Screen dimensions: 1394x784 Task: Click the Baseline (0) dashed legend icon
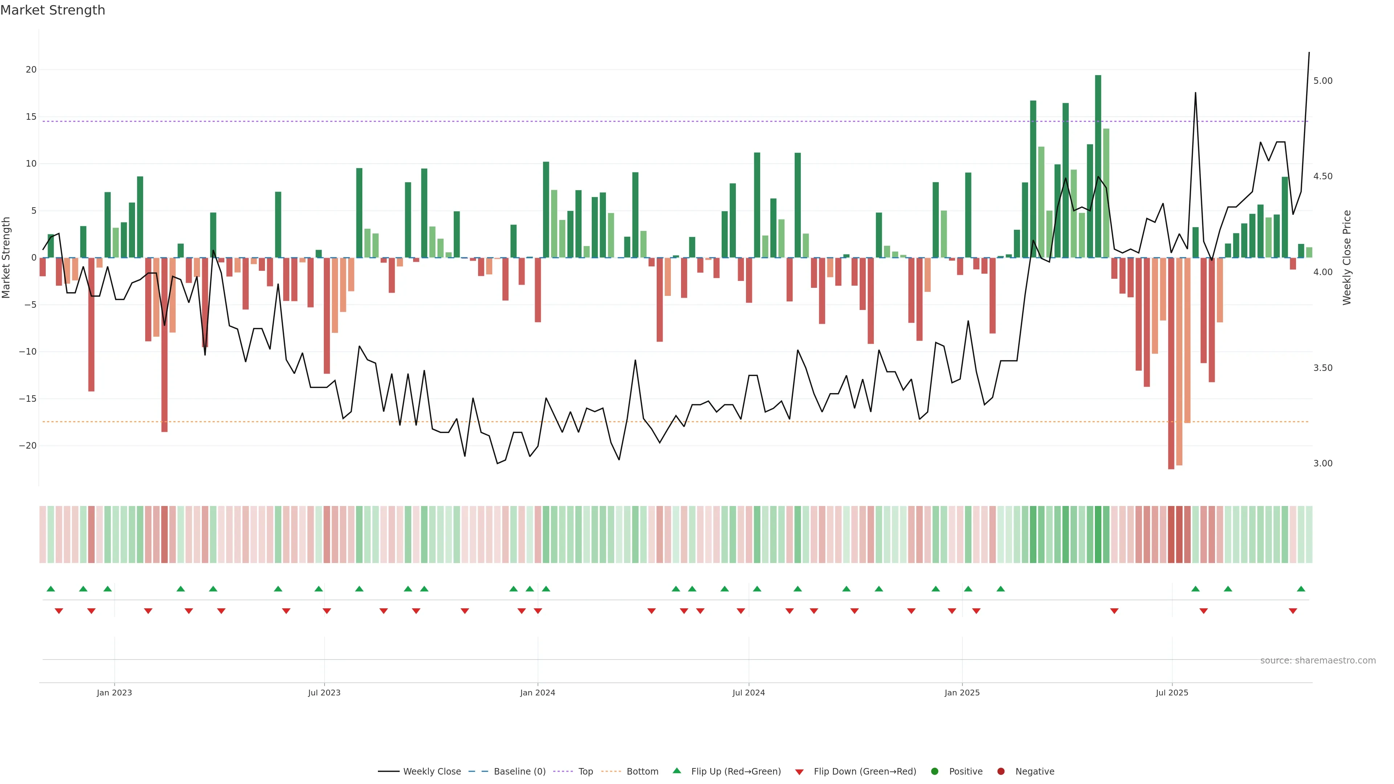coord(478,772)
